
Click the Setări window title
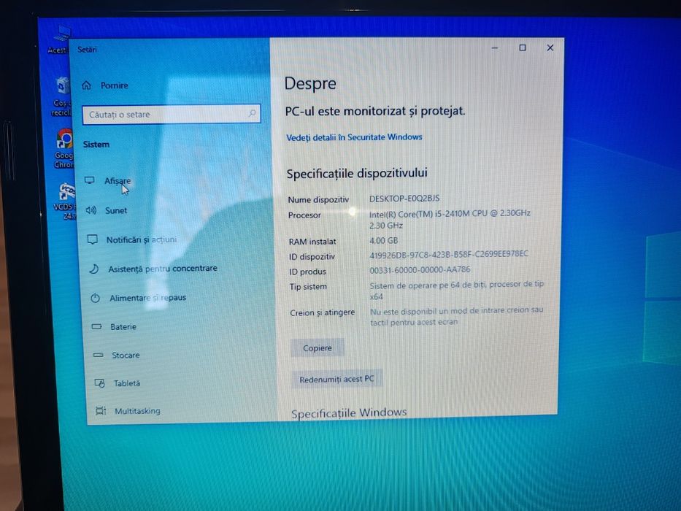(87, 50)
